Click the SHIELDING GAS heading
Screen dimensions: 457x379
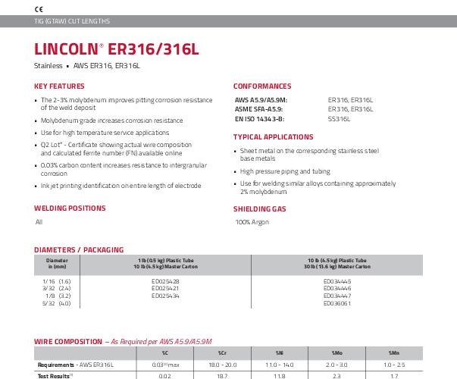point(260,208)
